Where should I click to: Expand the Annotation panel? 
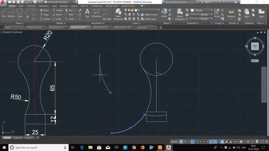coord(98,23)
